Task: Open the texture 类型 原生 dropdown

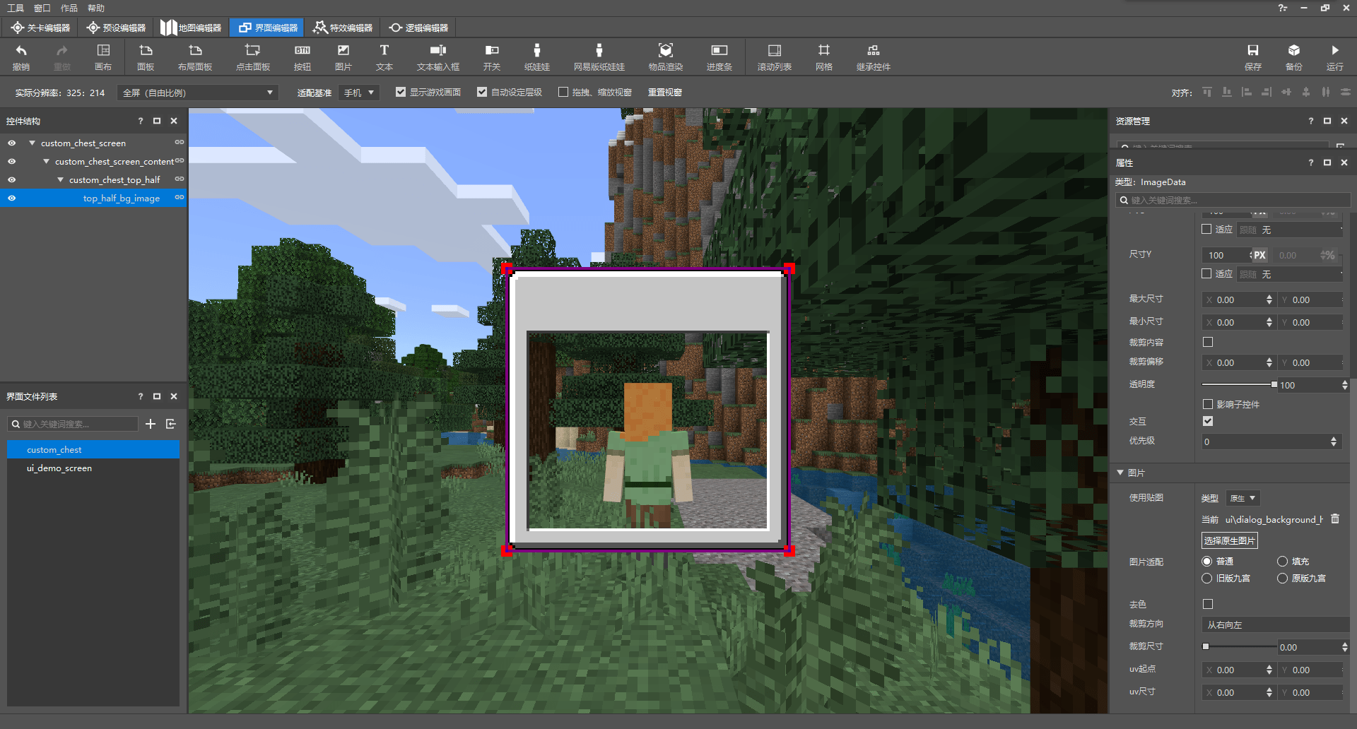Action: [x=1243, y=498]
